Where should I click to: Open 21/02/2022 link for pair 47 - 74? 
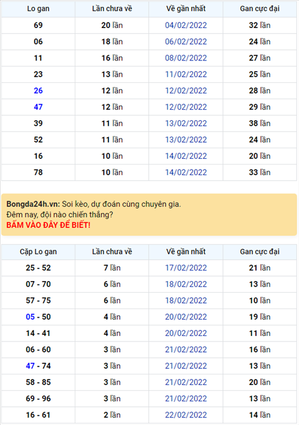coord(186,366)
